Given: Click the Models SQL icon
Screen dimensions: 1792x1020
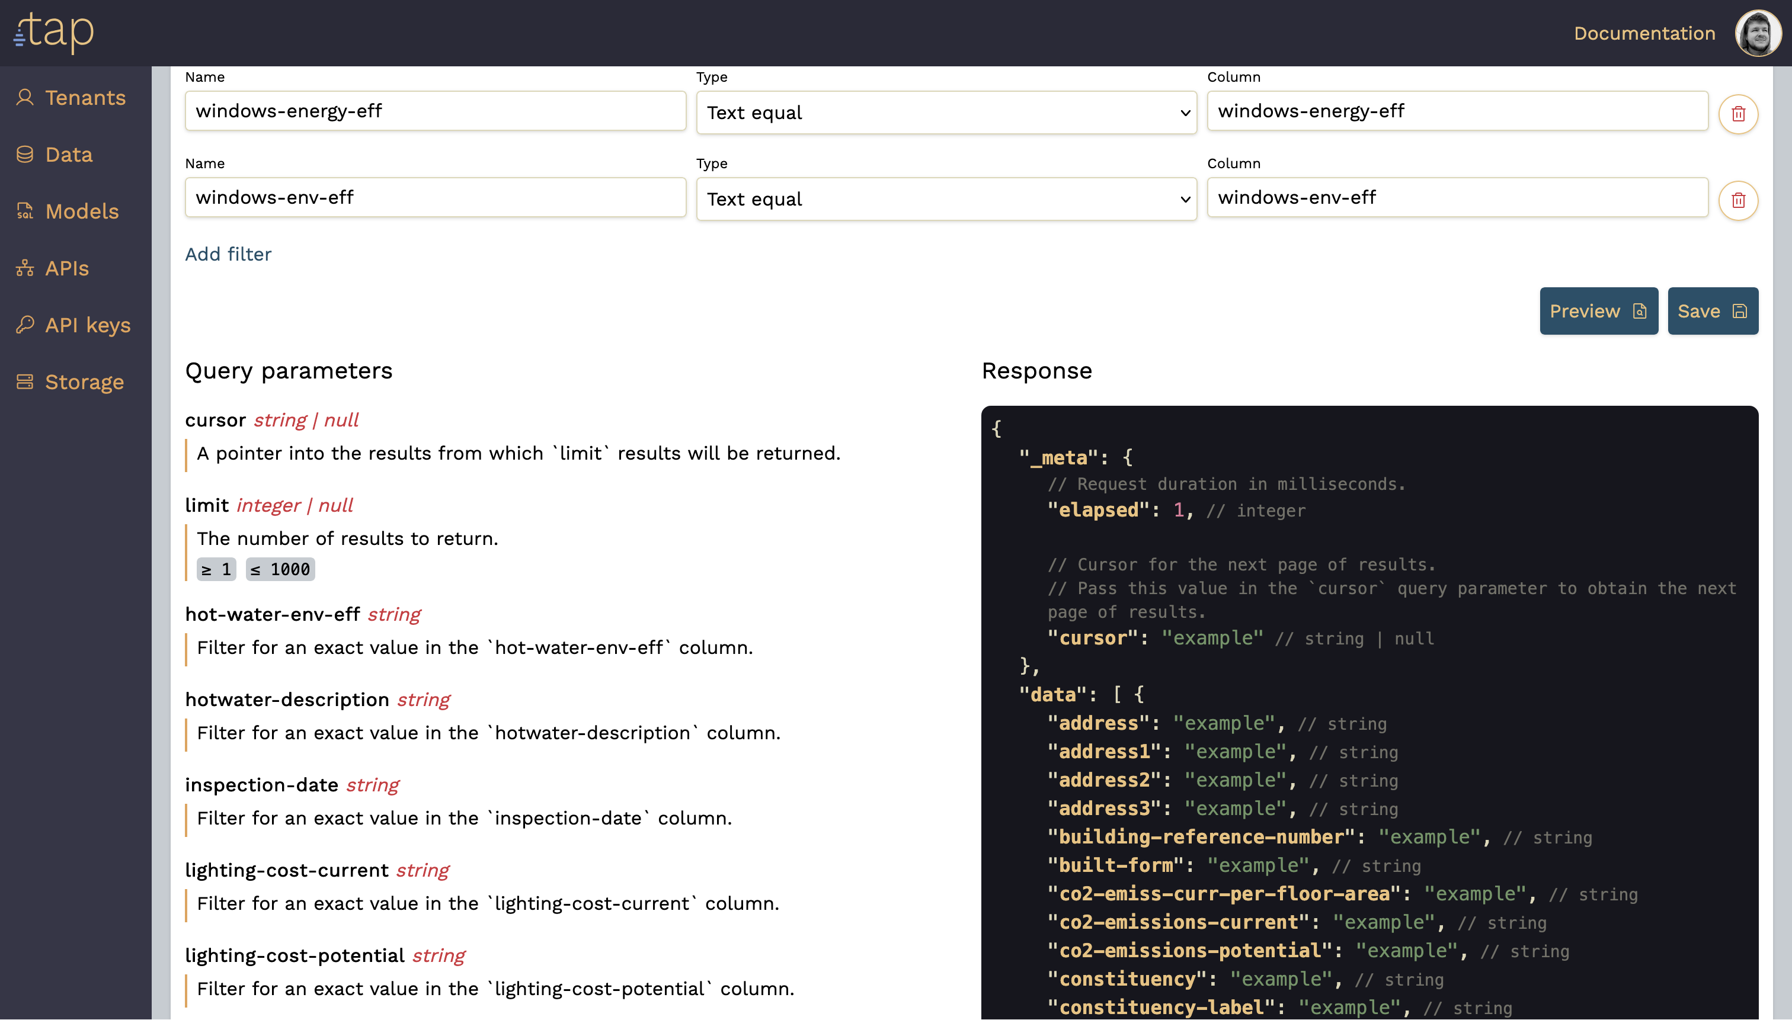Looking at the screenshot, I should (x=25, y=211).
